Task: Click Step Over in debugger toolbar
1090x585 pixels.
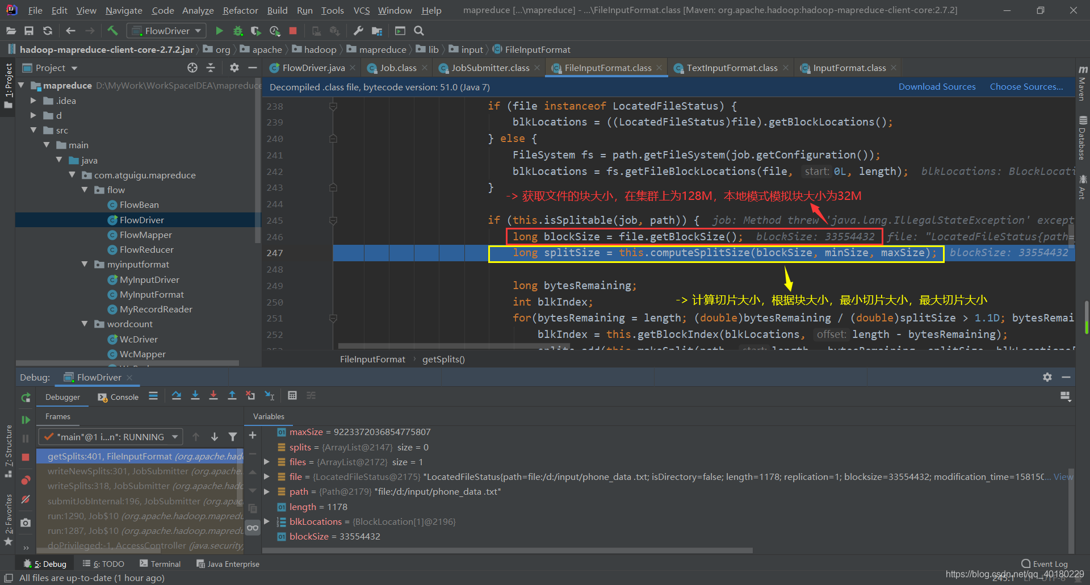Action: pyautogui.click(x=177, y=395)
